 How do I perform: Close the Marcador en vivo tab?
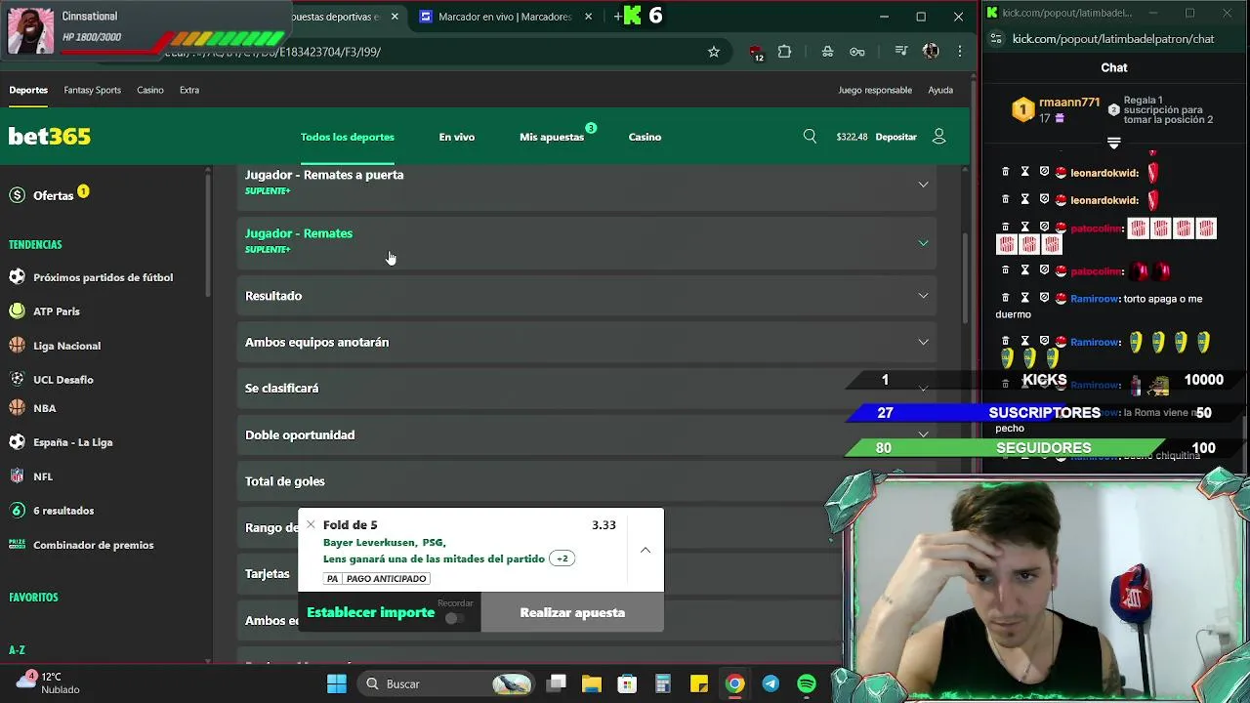click(x=589, y=17)
